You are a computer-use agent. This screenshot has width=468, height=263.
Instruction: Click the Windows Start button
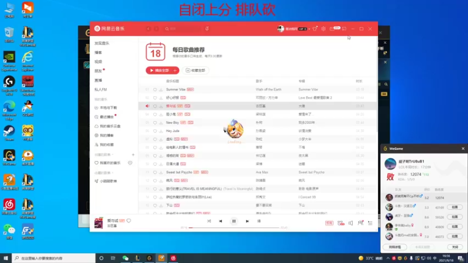coord(6,258)
